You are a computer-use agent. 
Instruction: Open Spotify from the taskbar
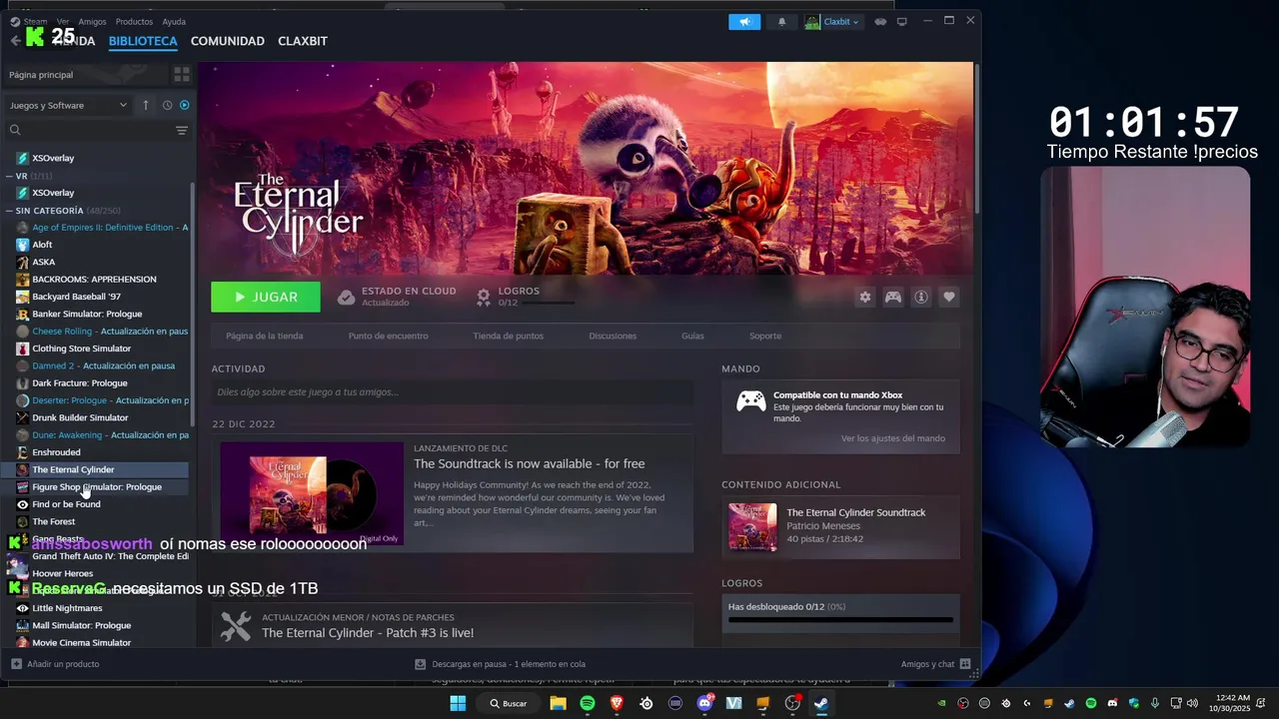(x=588, y=703)
